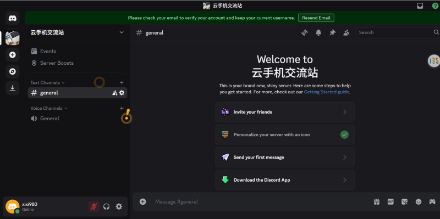Click Resend Email button

coord(316,18)
